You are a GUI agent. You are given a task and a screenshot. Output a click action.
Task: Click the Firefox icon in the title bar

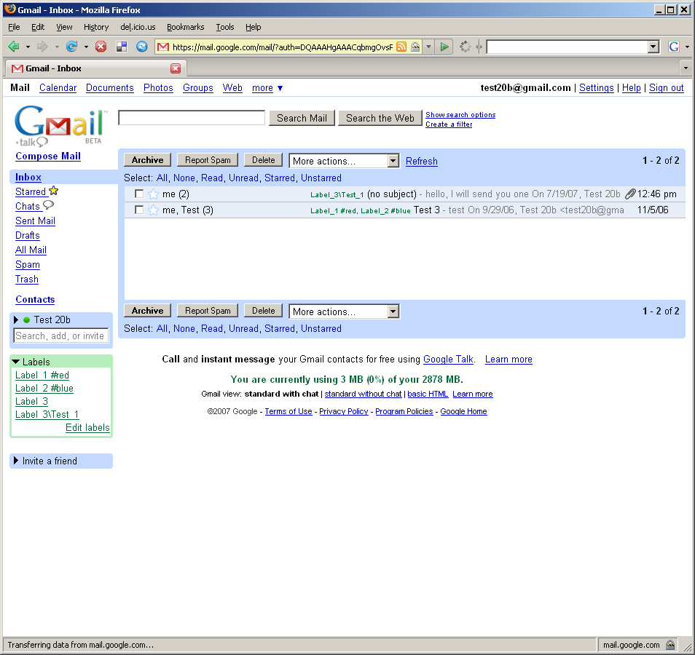coord(10,9)
